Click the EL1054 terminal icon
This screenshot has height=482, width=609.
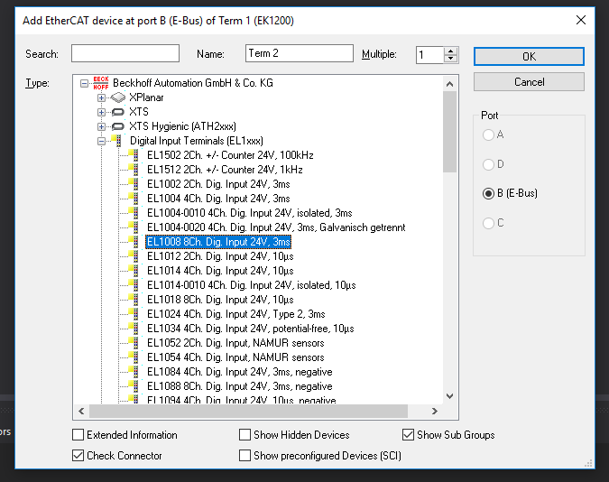click(134, 357)
